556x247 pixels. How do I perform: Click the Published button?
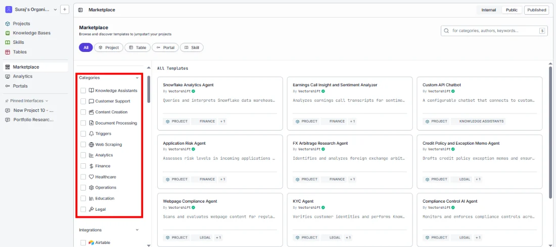[536, 10]
